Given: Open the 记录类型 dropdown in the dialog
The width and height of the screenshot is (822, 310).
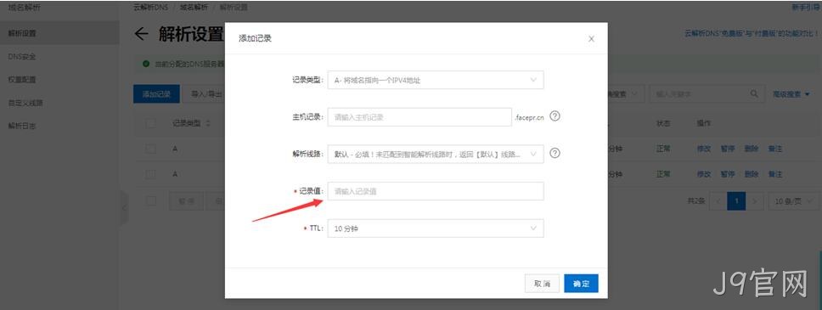Looking at the screenshot, I should click(436, 80).
